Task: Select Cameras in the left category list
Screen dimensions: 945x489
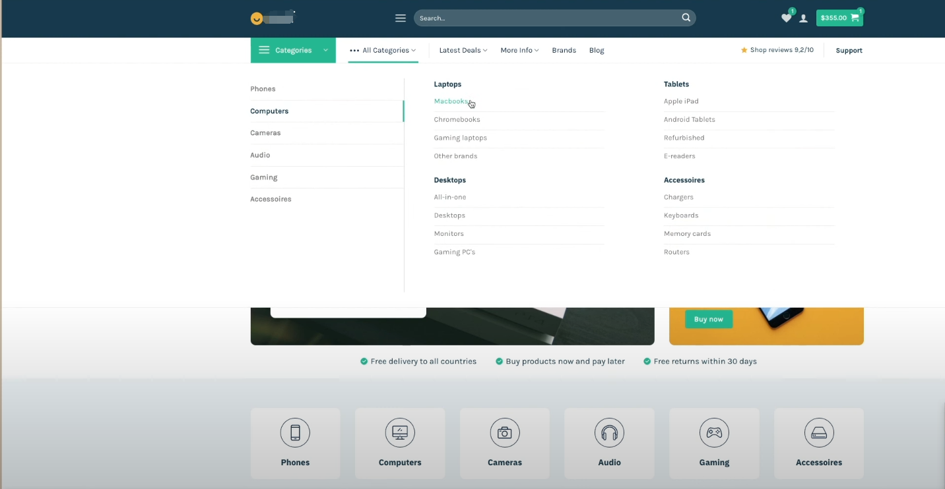Action: tap(265, 133)
